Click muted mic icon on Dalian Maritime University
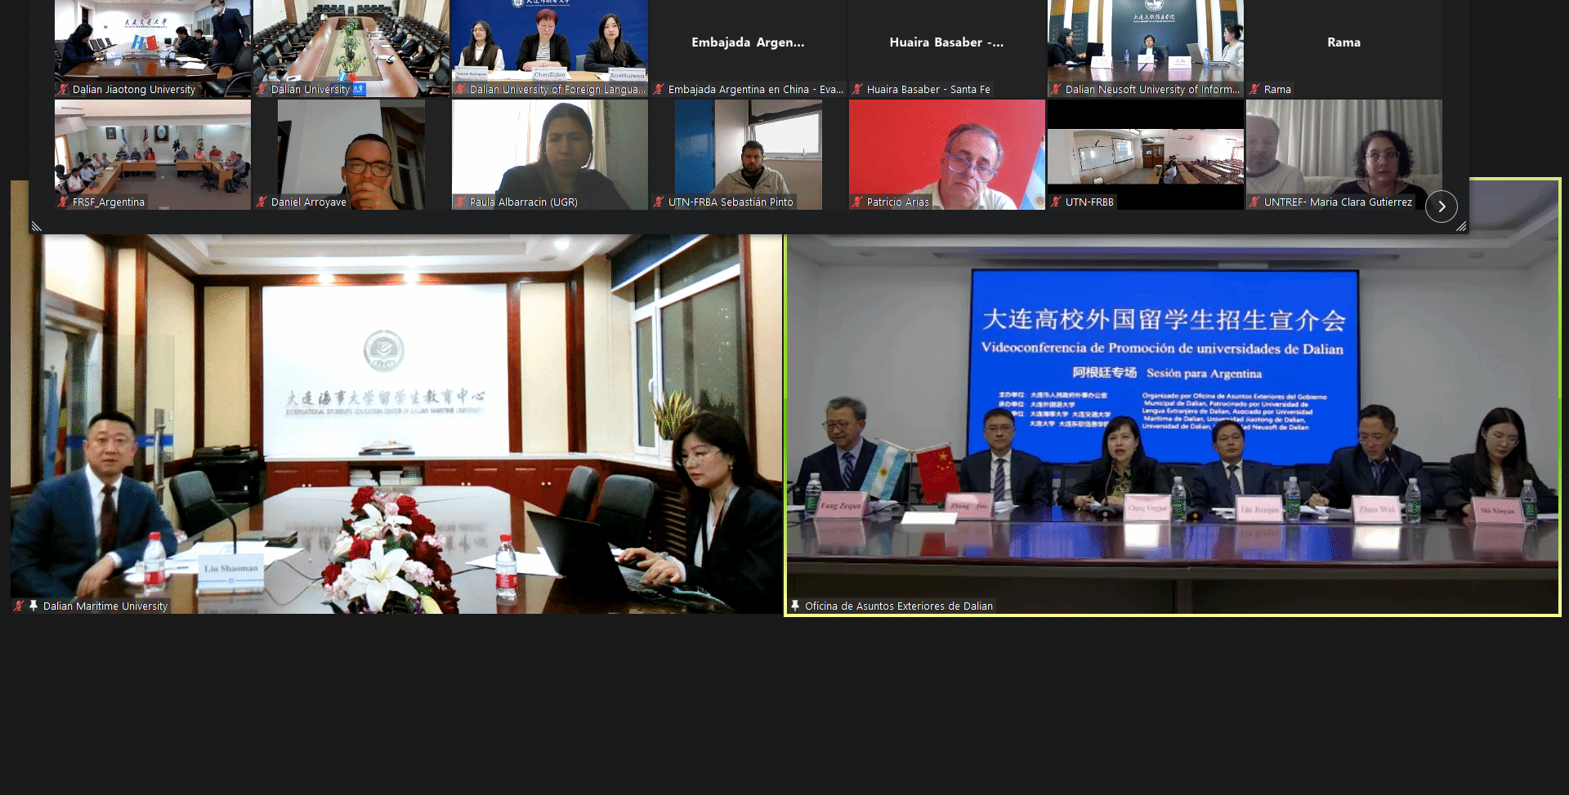The width and height of the screenshot is (1569, 795). pos(19,606)
